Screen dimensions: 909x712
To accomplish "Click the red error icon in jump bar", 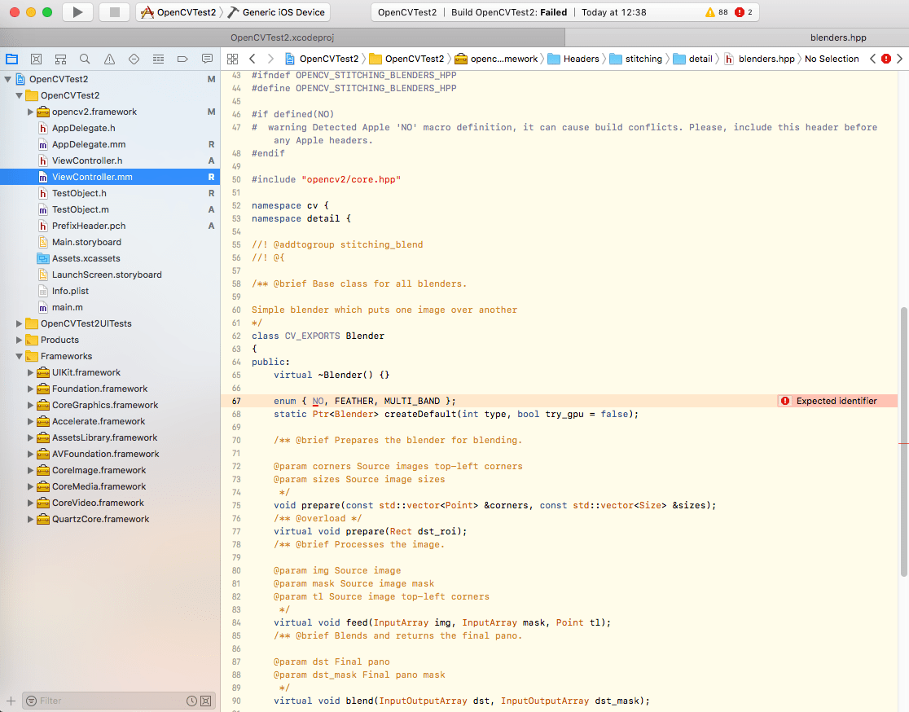I will [886, 59].
